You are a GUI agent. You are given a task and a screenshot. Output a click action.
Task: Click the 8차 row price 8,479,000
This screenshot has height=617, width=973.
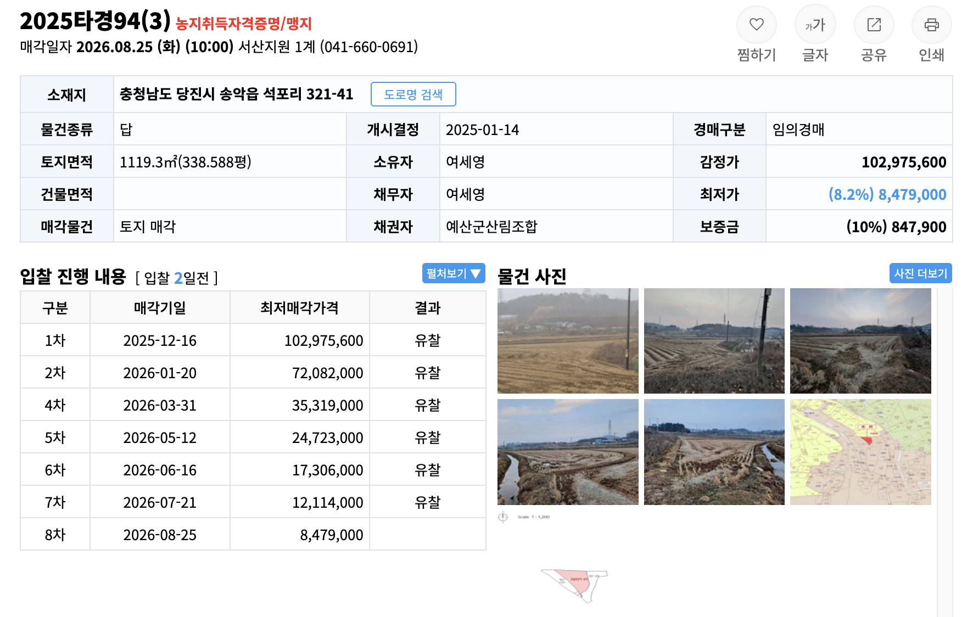[332, 535]
